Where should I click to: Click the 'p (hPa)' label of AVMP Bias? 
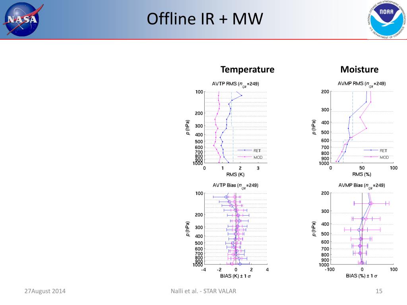[314, 229]
